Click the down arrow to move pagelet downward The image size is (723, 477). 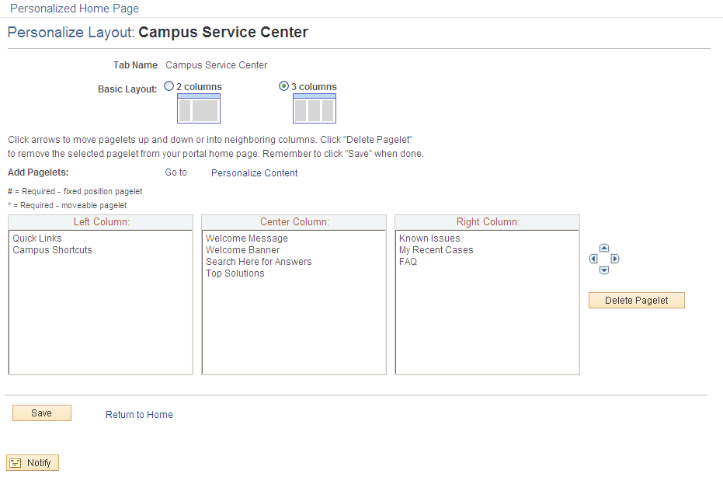603,270
